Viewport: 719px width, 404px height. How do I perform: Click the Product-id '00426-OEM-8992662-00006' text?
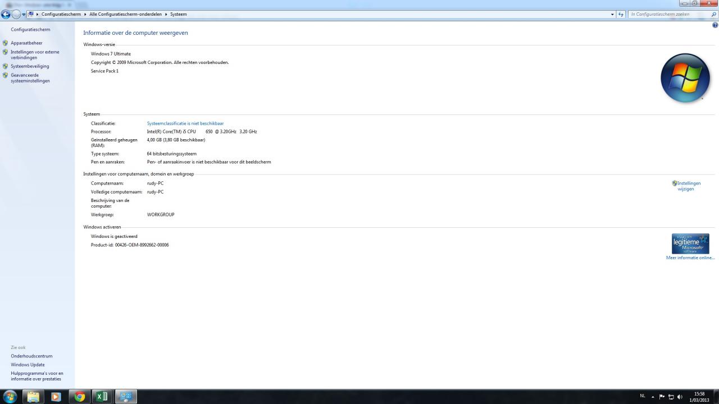click(x=142, y=245)
